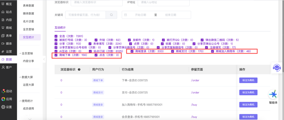Screen dimensions: 284x120
Task: Uncheck the 商城登录 checkbox
Action: pos(132,51)
